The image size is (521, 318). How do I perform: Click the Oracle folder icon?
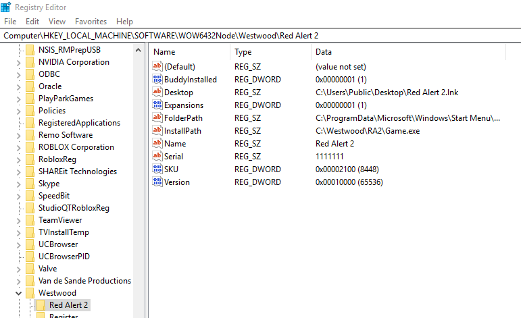pyautogui.click(x=30, y=86)
